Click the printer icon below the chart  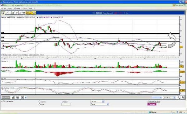click(22, 97)
